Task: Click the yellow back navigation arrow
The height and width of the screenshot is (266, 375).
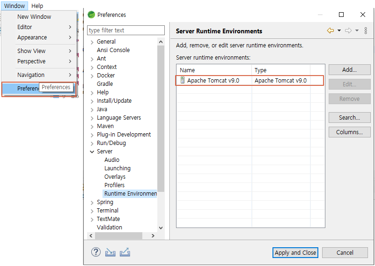Action: (331, 30)
